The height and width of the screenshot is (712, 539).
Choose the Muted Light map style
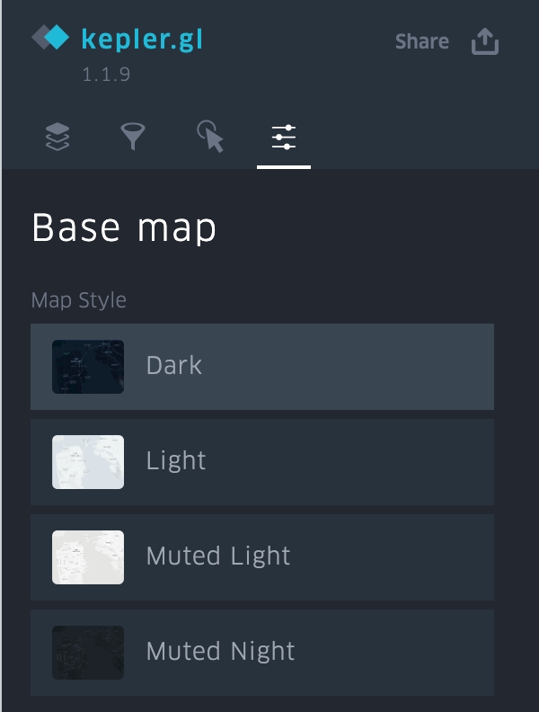point(262,557)
